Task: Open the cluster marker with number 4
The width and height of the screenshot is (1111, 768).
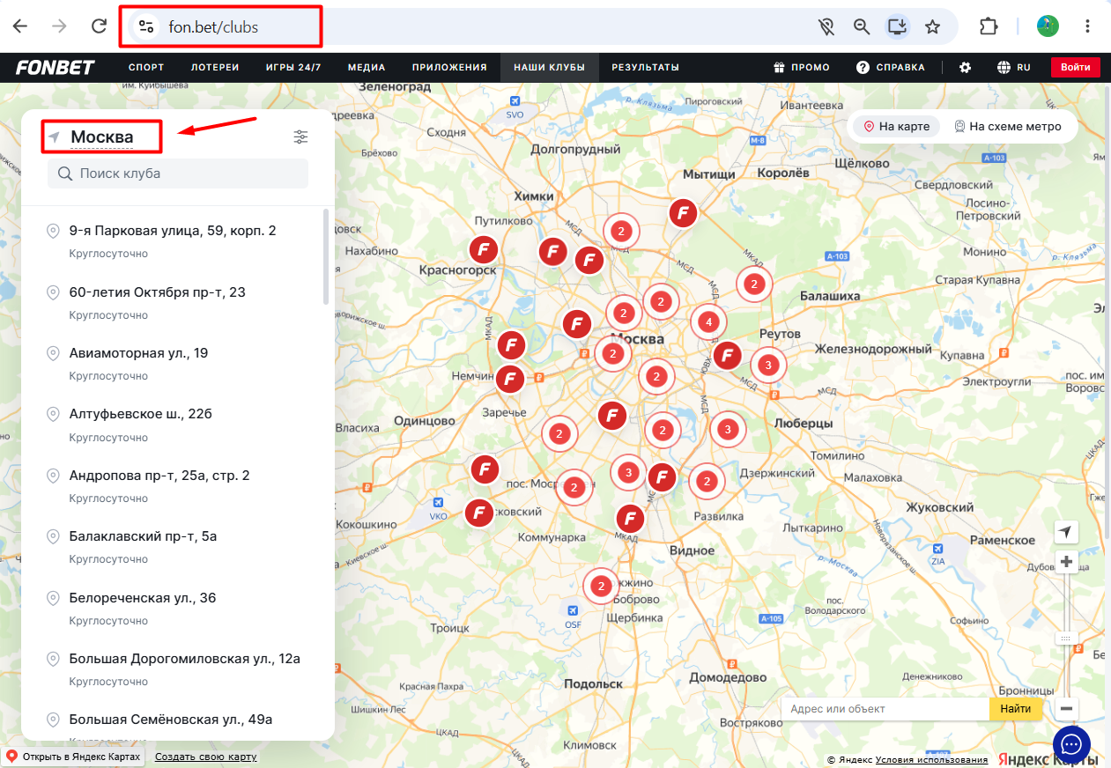Action: pyautogui.click(x=708, y=322)
